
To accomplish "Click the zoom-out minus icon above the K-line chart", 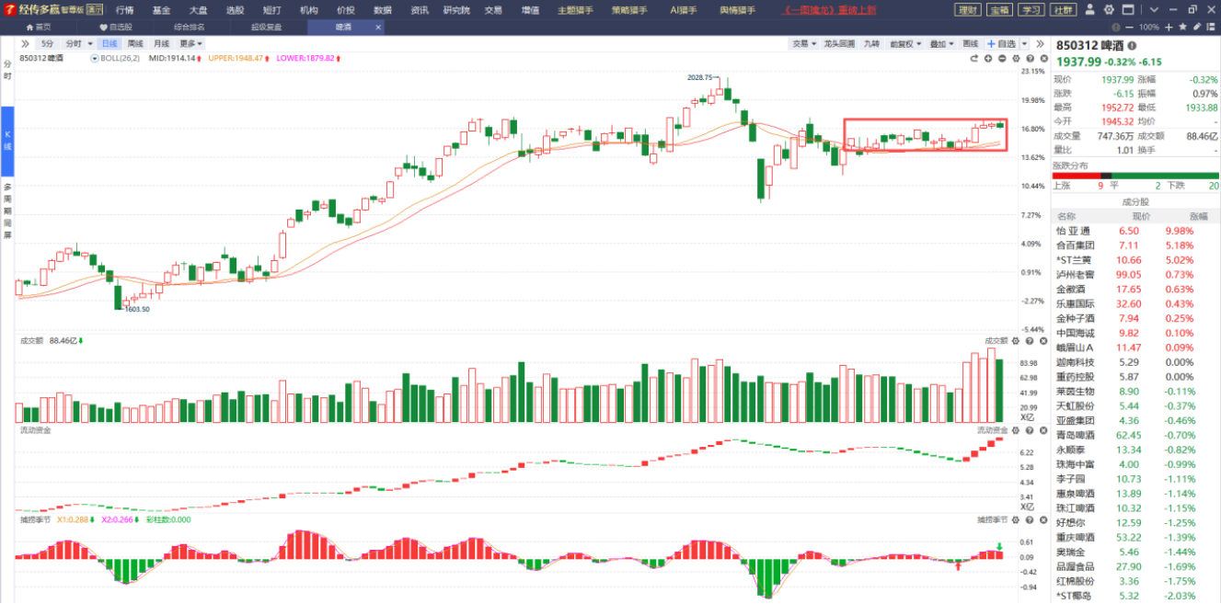I will 1002,59.
